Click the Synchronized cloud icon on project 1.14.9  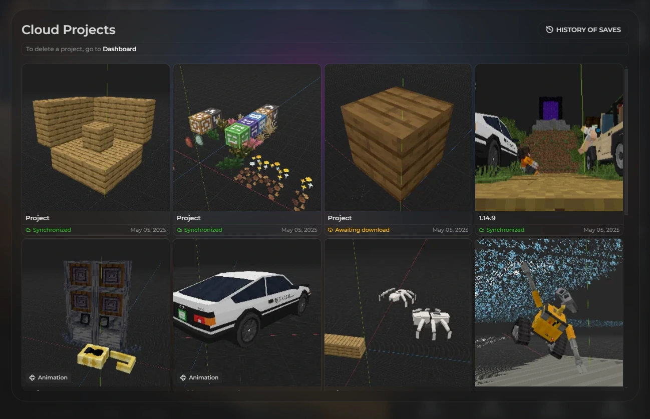(x=482, y=230)
